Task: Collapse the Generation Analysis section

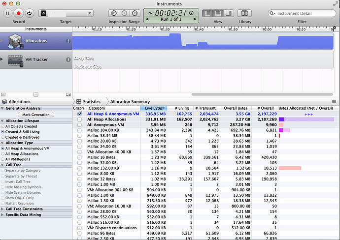Action: tap(2, 108)
